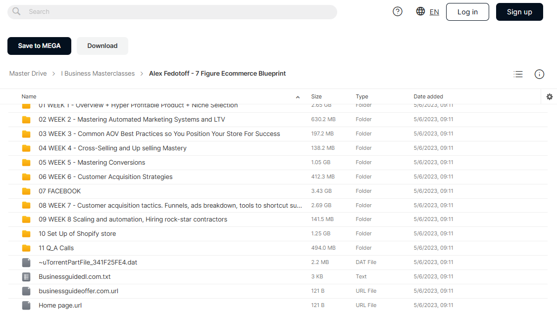Select 05 WEEK 5 Mastering Conversions name
557x312 pixels.
pyautogui.click(x=92, y=163)
